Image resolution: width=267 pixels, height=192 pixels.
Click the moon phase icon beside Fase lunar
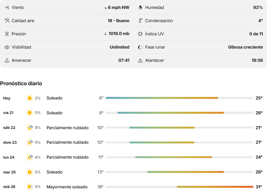pos(140,47)
